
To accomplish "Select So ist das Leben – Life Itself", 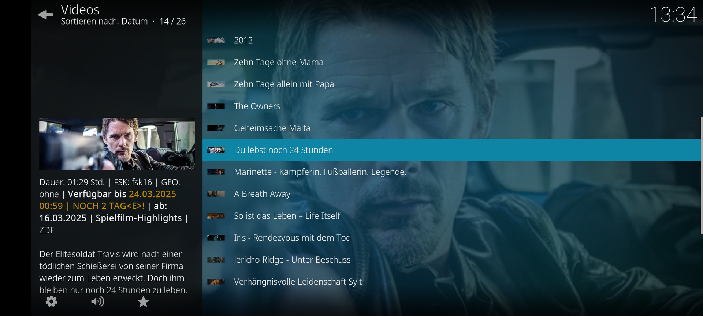I will 451,216.
